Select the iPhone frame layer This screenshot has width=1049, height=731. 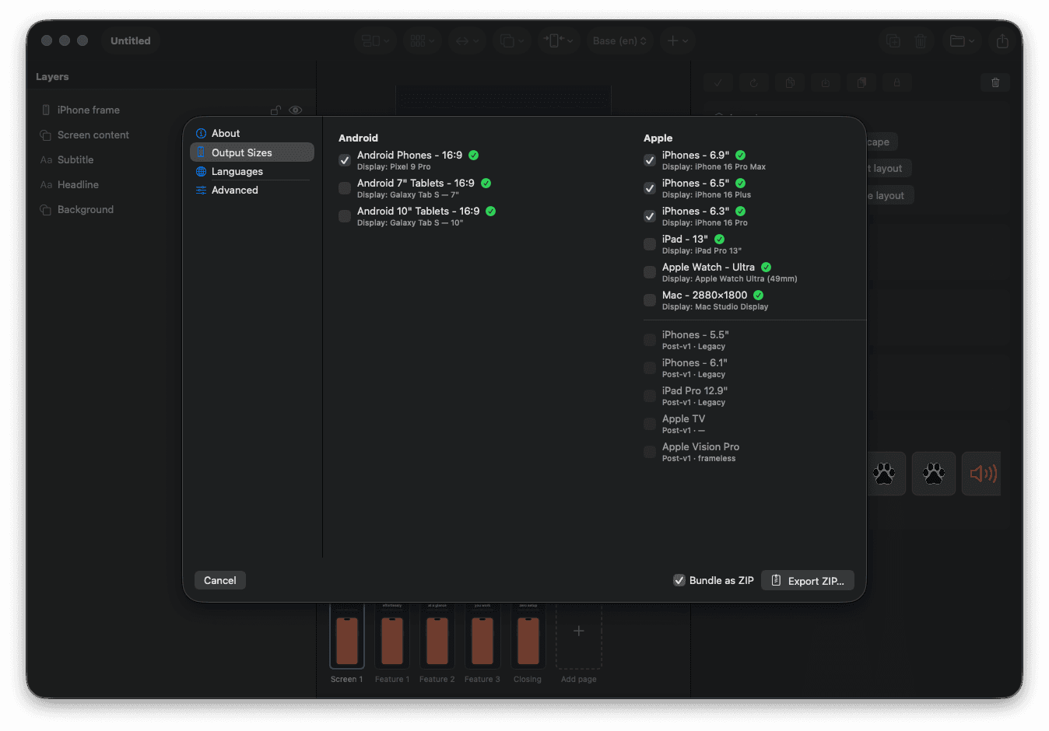tap(170, 110)
